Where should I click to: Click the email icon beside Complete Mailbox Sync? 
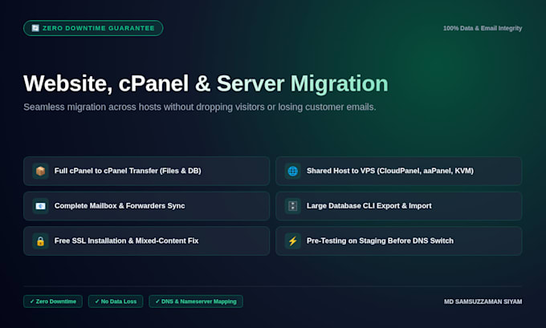point(40,206)
